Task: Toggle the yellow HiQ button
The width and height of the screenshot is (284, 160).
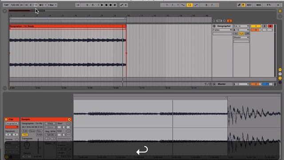Action: (x=25, y=135)
